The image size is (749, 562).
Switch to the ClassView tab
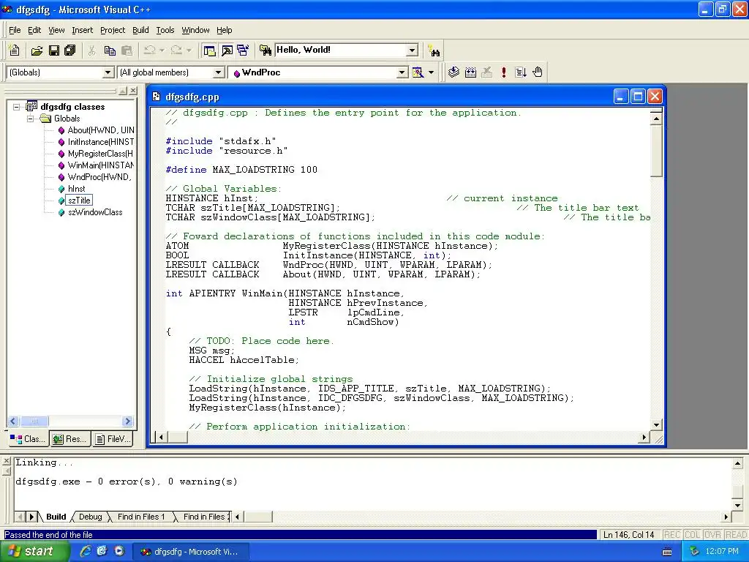click(x=28, y=439)
